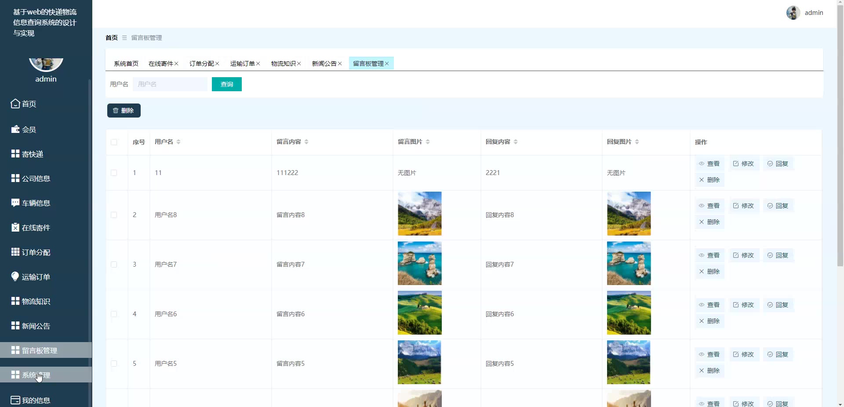Viewport: 844px width, 407px height.
Task: Open 会员 members icon in sidebar
Action: coord(15,129)
